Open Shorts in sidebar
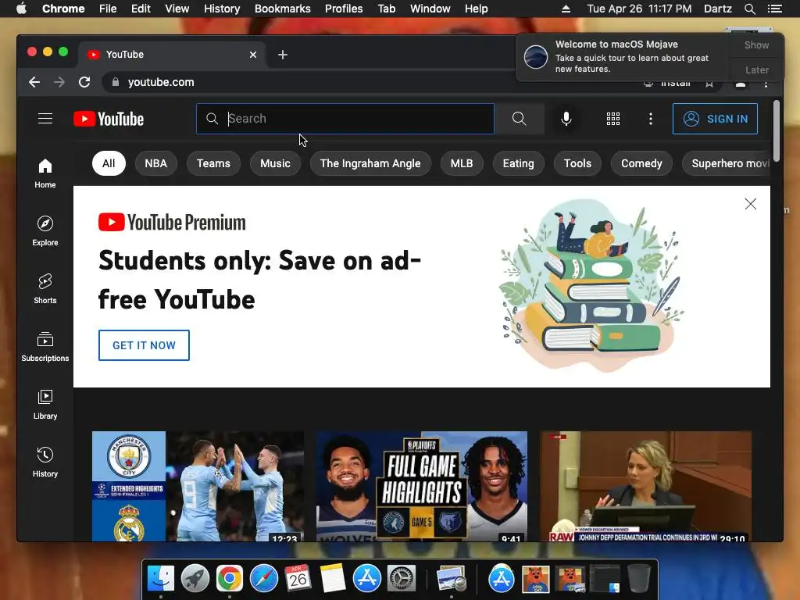 coord(45,289)
